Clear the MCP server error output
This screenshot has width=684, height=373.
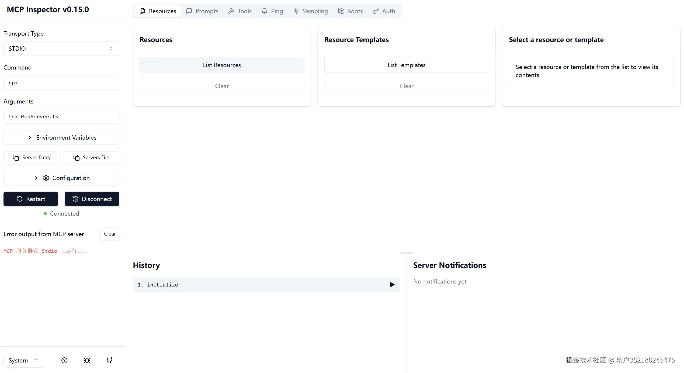point(110,234)
